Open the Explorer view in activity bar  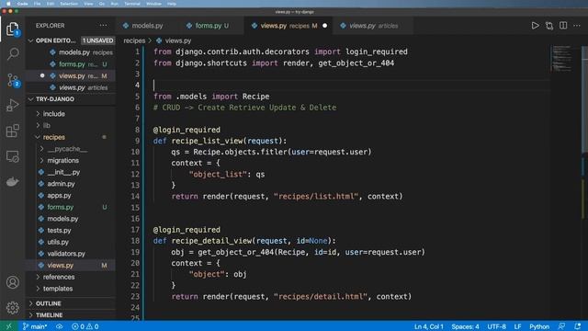pos(12,29)
